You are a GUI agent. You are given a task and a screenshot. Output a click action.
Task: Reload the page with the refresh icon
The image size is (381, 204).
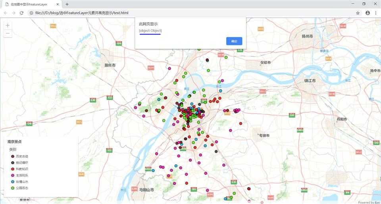pyautogui.click(x=21, y=13)
